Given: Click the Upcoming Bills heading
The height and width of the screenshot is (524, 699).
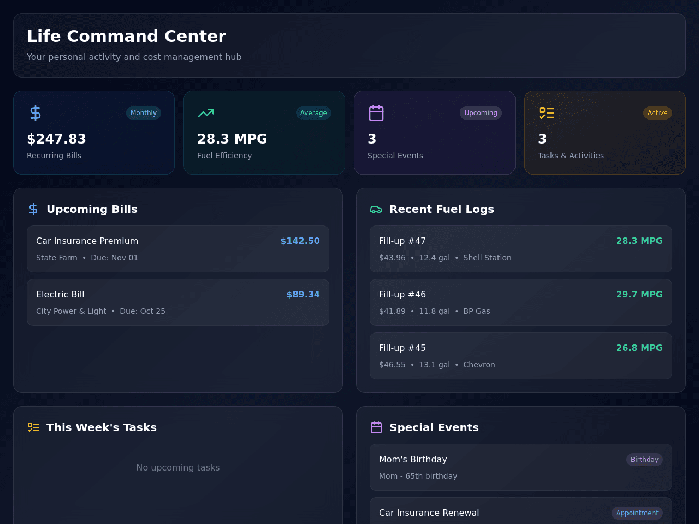Looking at the screenshot, I should click(x=92, y=209).
